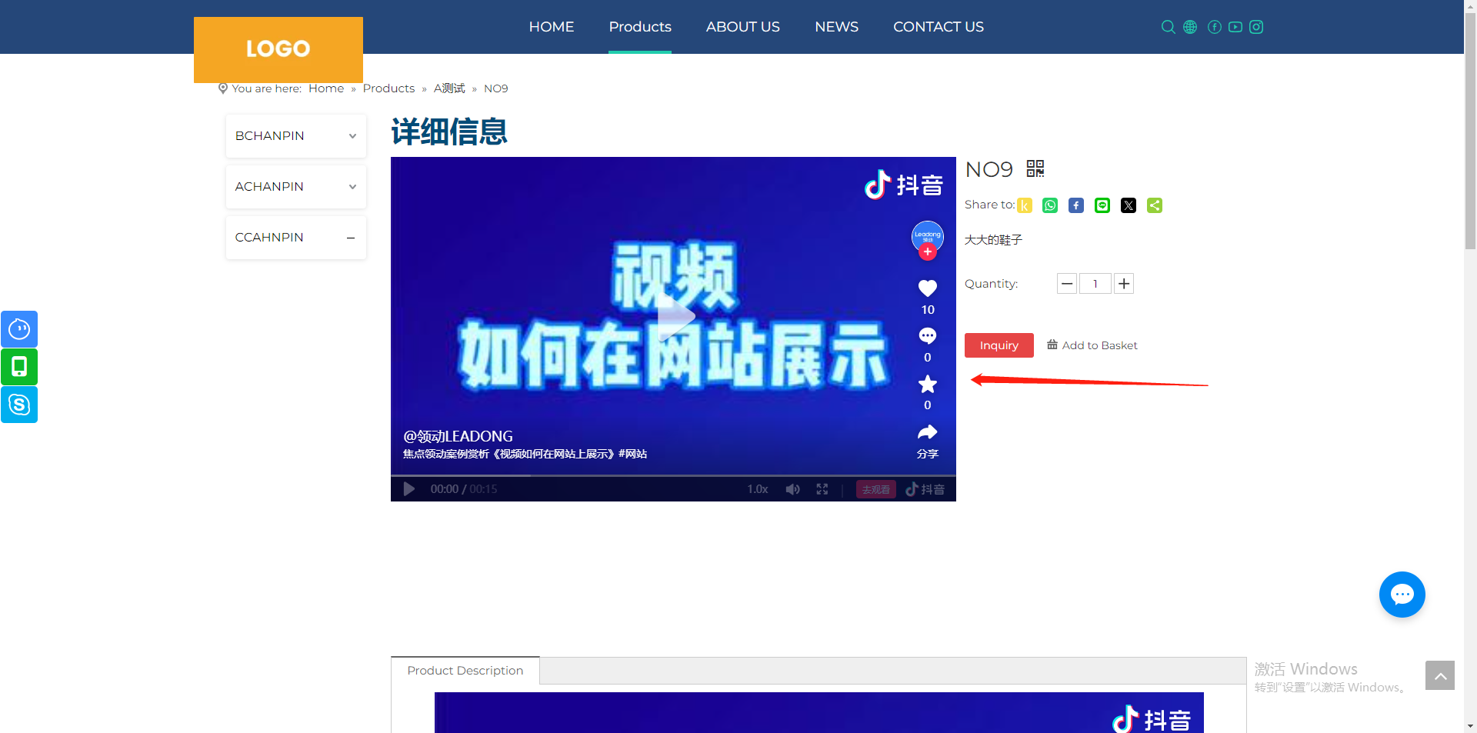The width and height of the screenshot is (1477, 733).
Task: Follow the Home breadcrumb link
Action: (x=325, y=88)
